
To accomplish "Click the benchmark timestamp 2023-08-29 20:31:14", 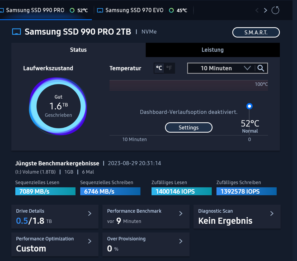I will point(134,163).
